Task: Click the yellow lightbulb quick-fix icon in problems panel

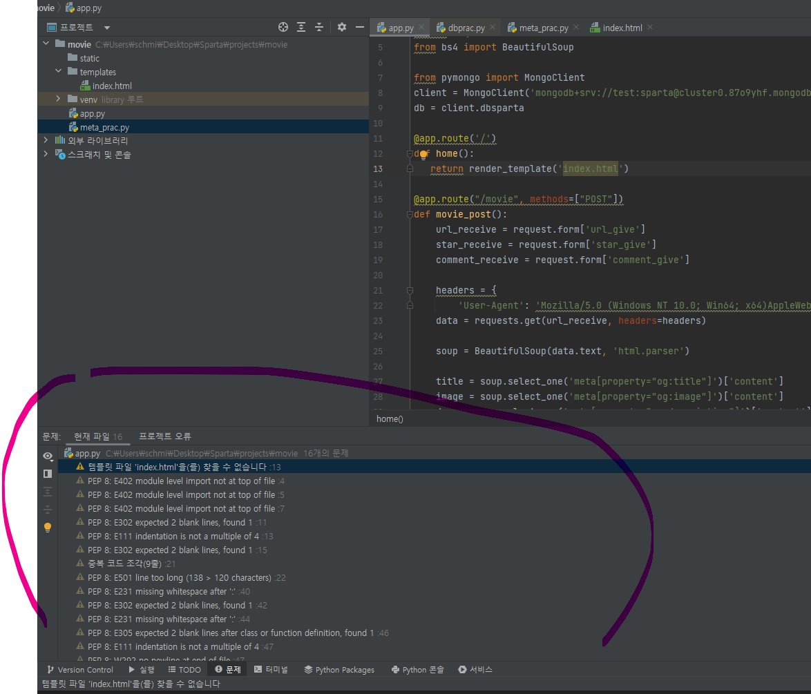Action: point(47,528)
